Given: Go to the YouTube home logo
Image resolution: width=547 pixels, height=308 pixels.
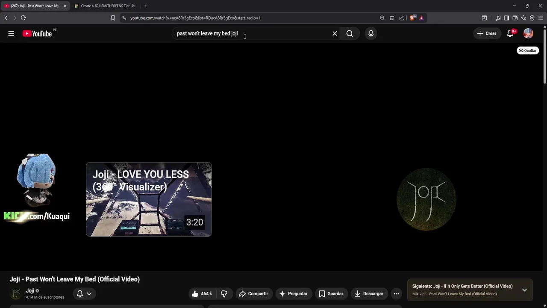Looking at the screenshot, I should 37,33.
